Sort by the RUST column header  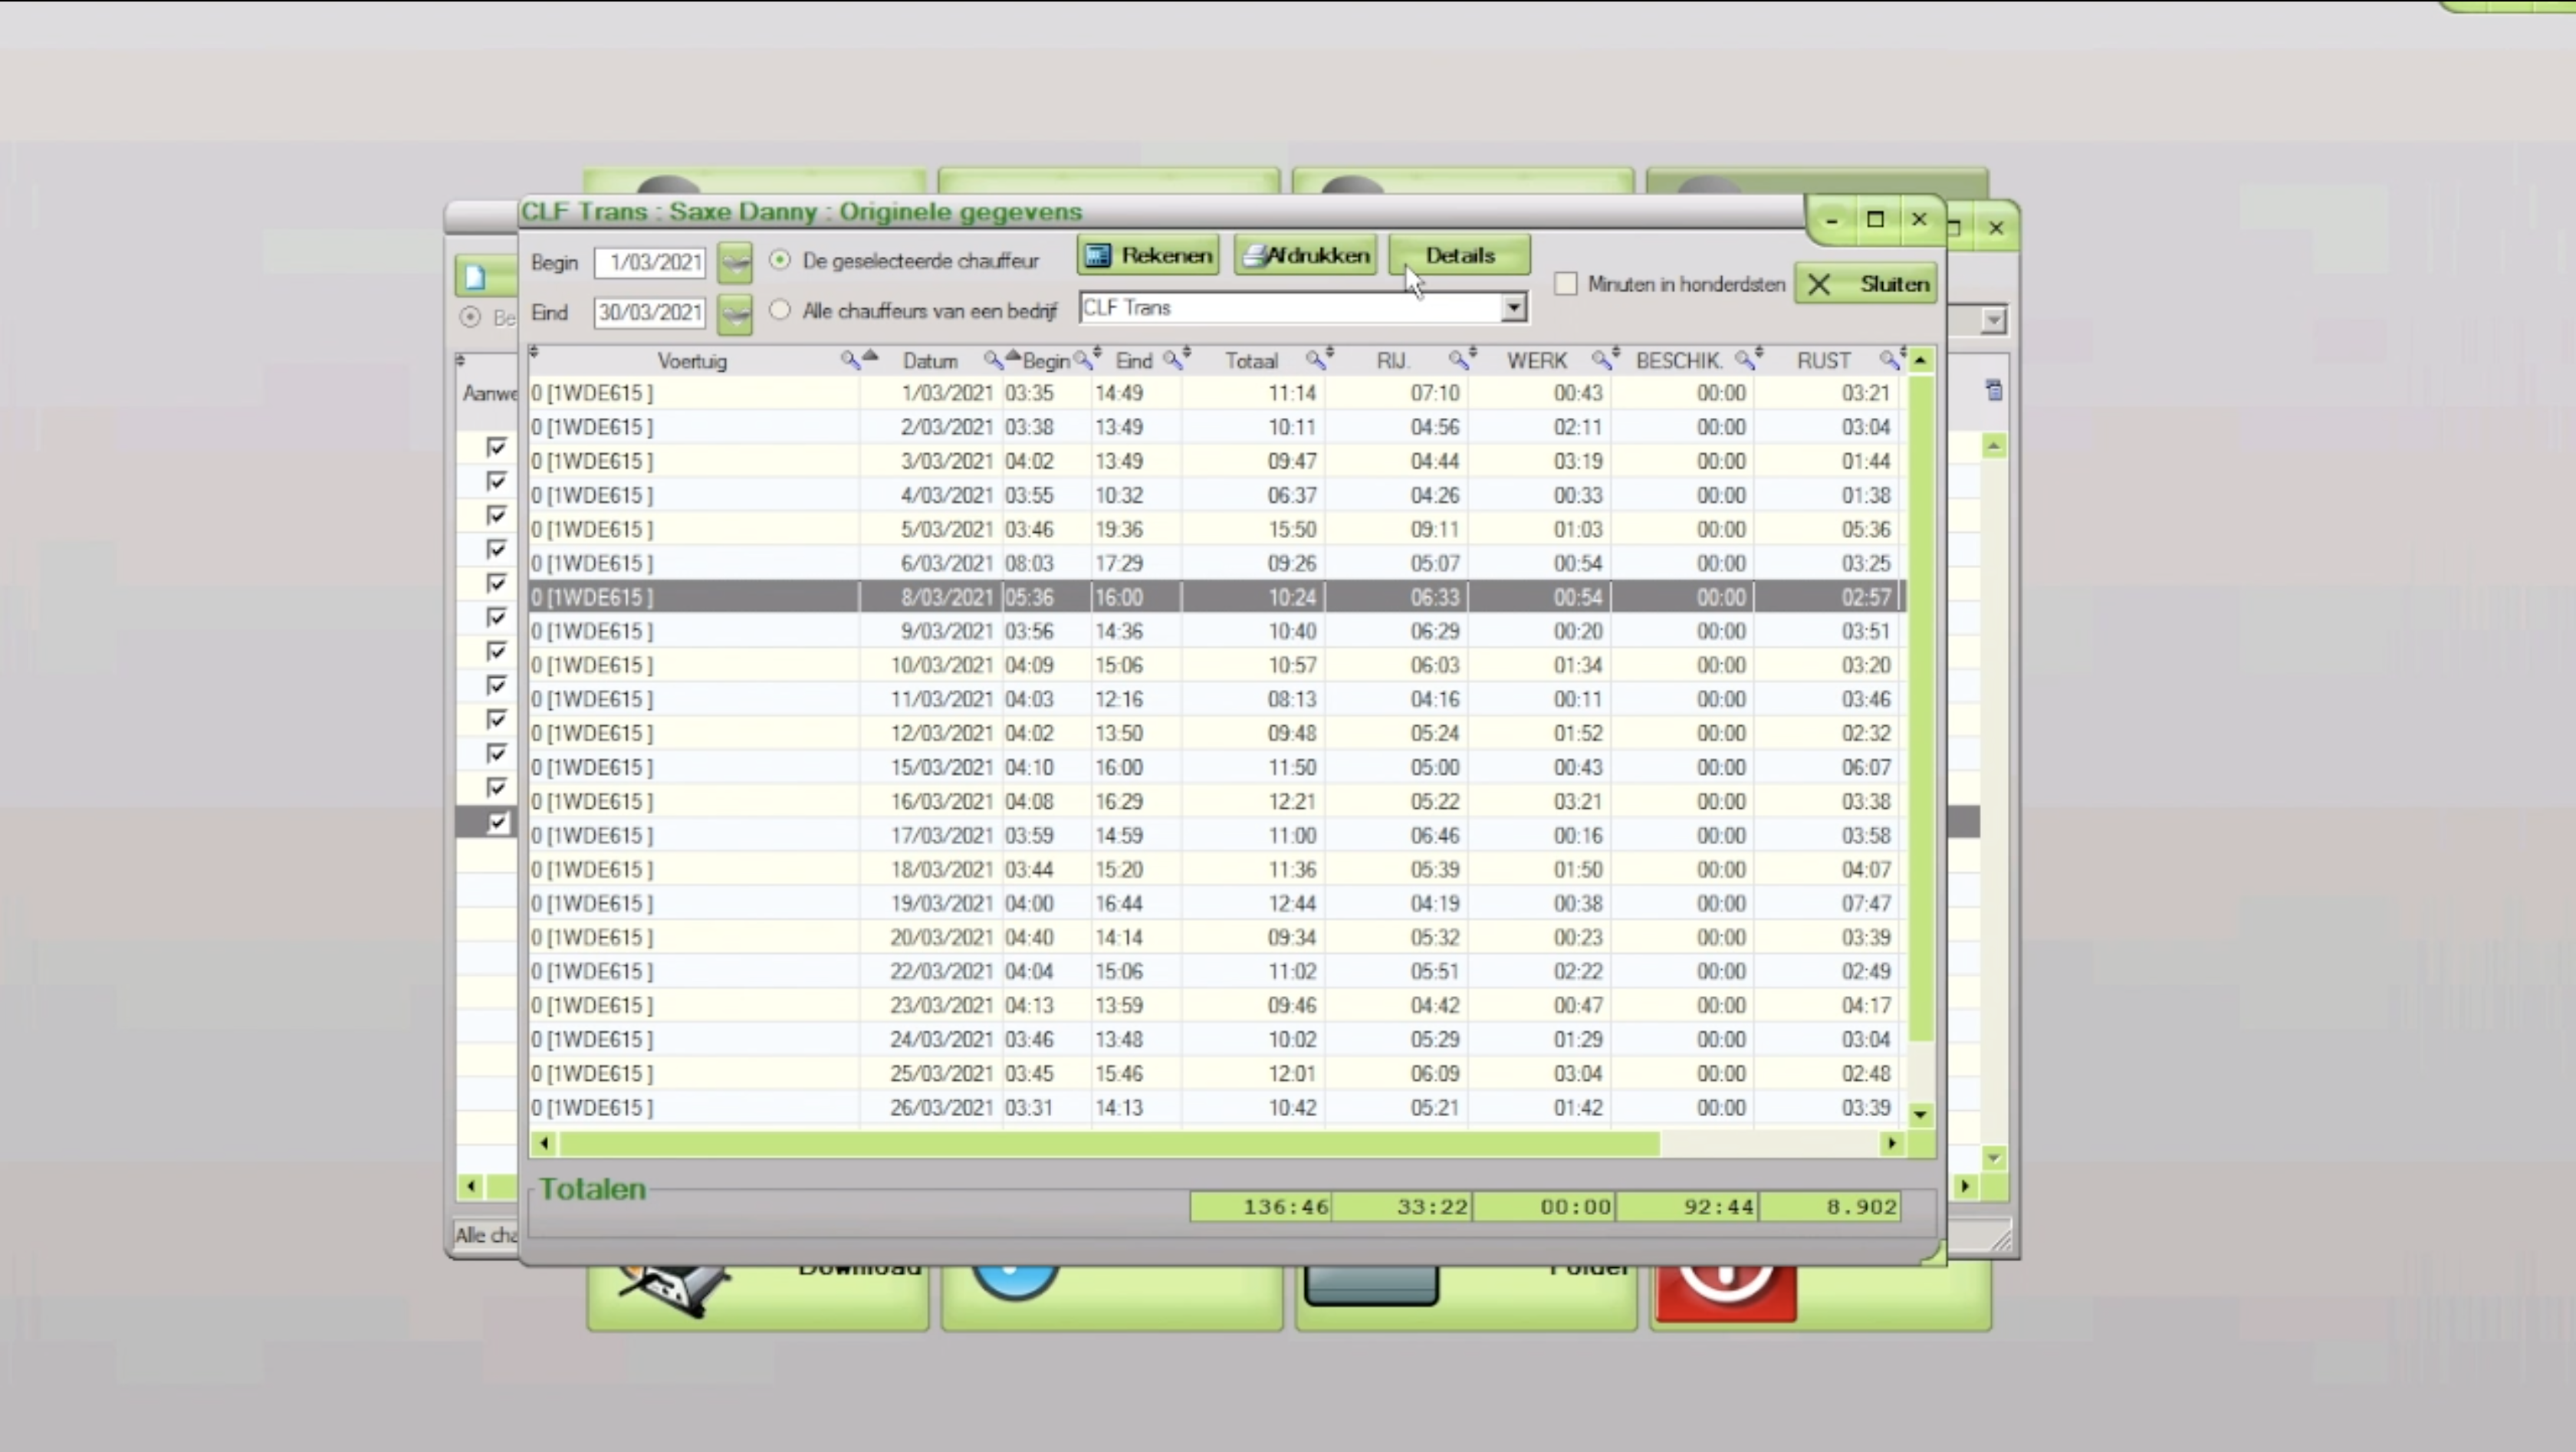pyautogui.click(x=1824, y=361)
